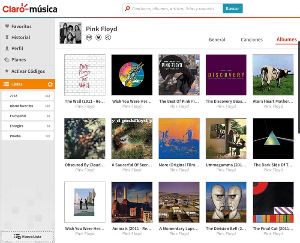Image resolution: width=300 pixels, height=243 pixels.
Task: Open Obscured By Clouds album cover
Action: (x=85, y=139)
